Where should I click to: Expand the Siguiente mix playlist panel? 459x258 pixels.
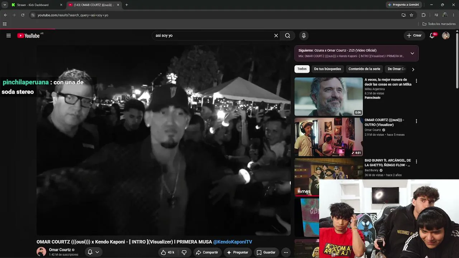coord(412,53)
